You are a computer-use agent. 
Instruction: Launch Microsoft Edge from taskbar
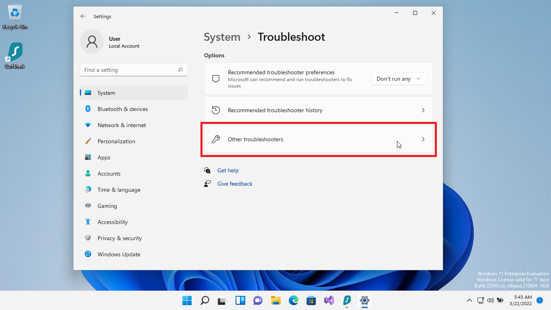click(293, 300)
